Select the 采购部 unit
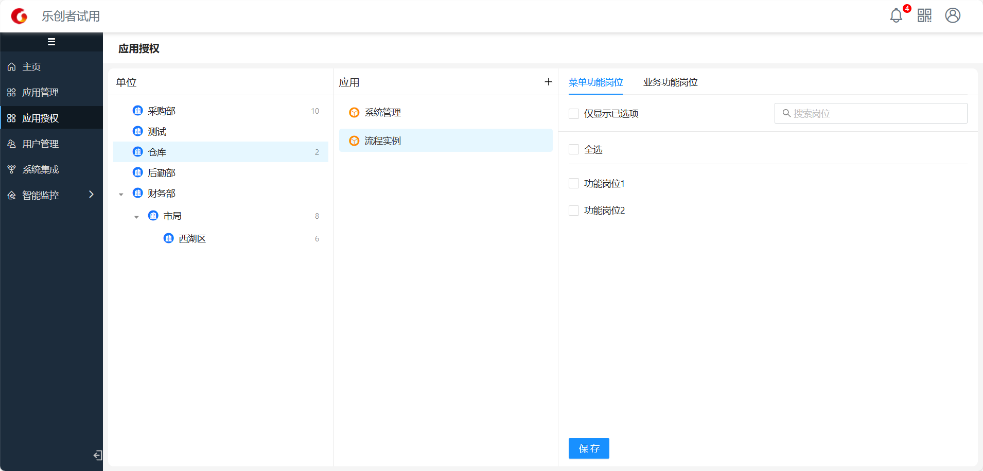Viewport: 983px width, 471px height. [x=162, y=111]
